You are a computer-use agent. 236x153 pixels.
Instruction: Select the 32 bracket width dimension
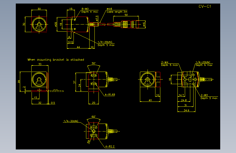coord(40,103)
